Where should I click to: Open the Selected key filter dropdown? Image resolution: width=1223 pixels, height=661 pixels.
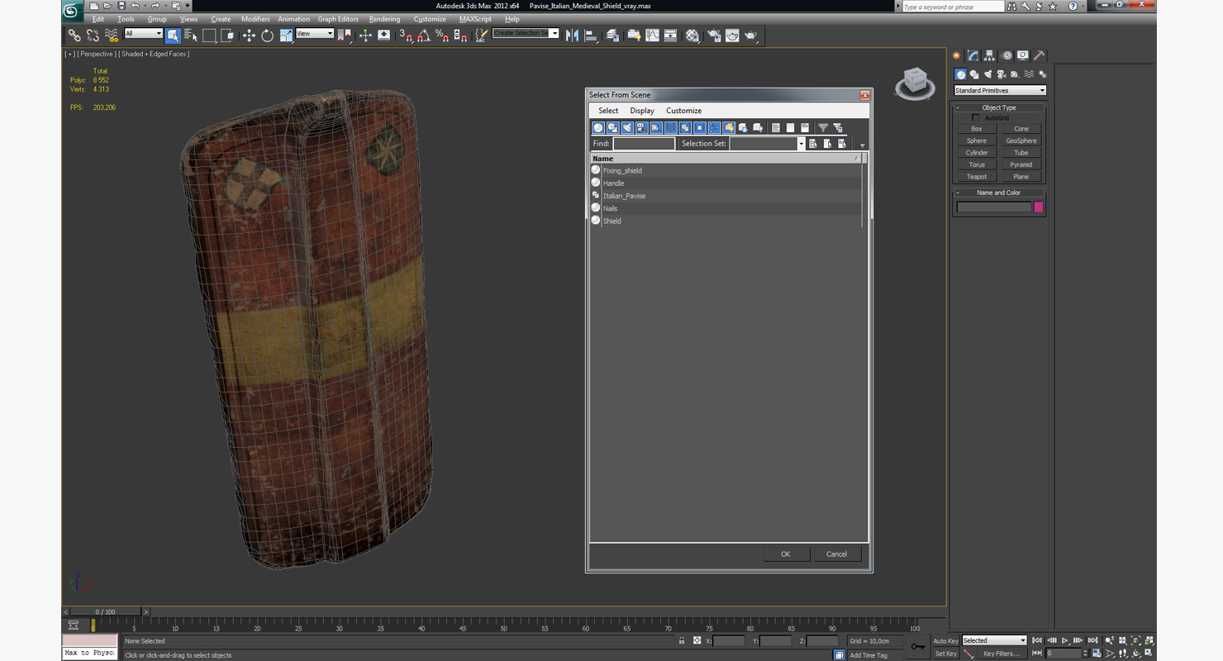pos(994,640)
